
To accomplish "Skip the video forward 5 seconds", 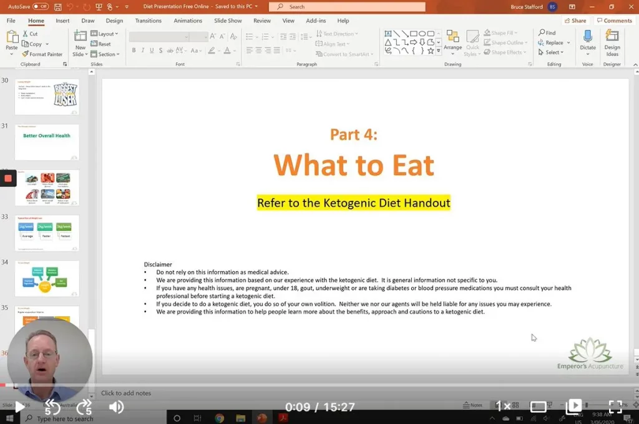I will 84,407.
